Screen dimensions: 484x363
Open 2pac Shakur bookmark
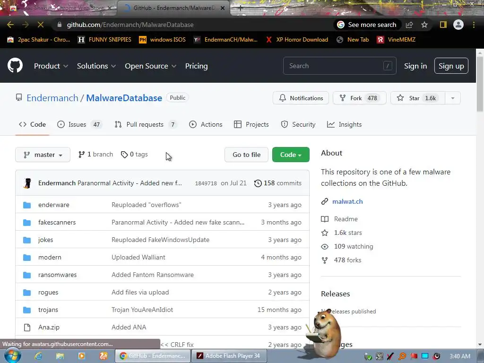click(39, 40)
